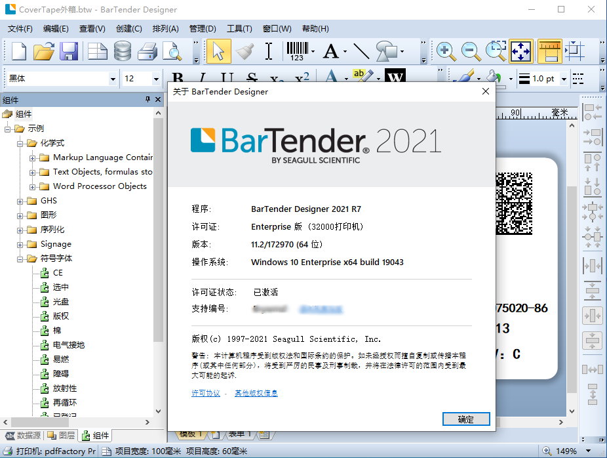607x458 pixels.
Task: Open the 编辑(E) menu
Action: (x=56, y=29)
